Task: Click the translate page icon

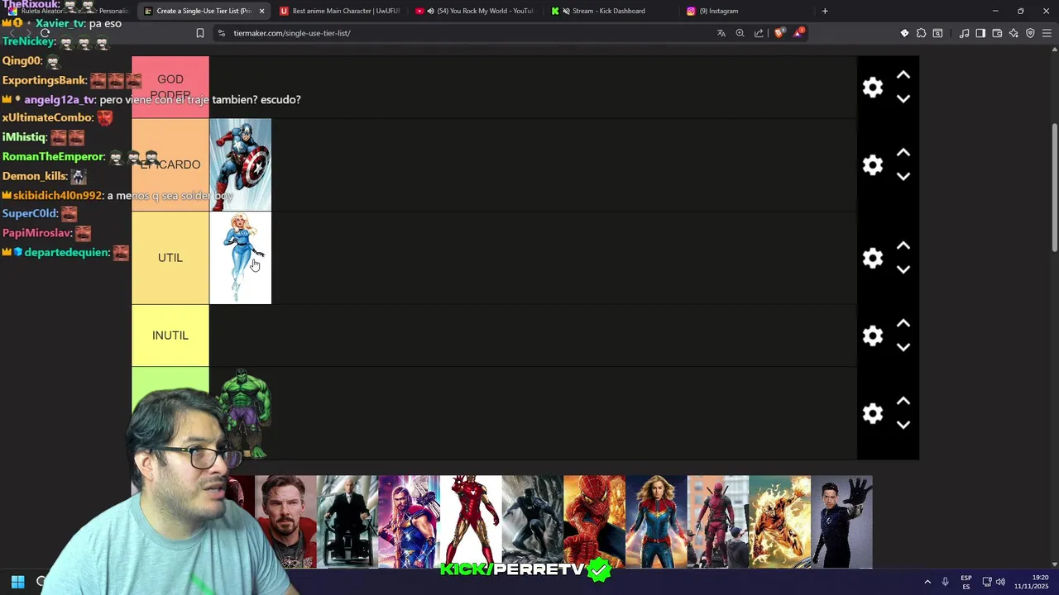Action: [721, 33]
